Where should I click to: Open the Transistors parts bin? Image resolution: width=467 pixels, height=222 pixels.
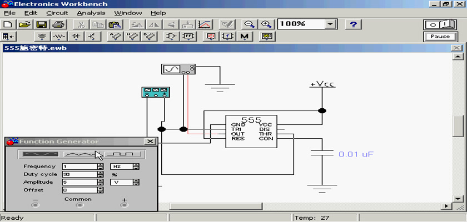tap(93, 37)
